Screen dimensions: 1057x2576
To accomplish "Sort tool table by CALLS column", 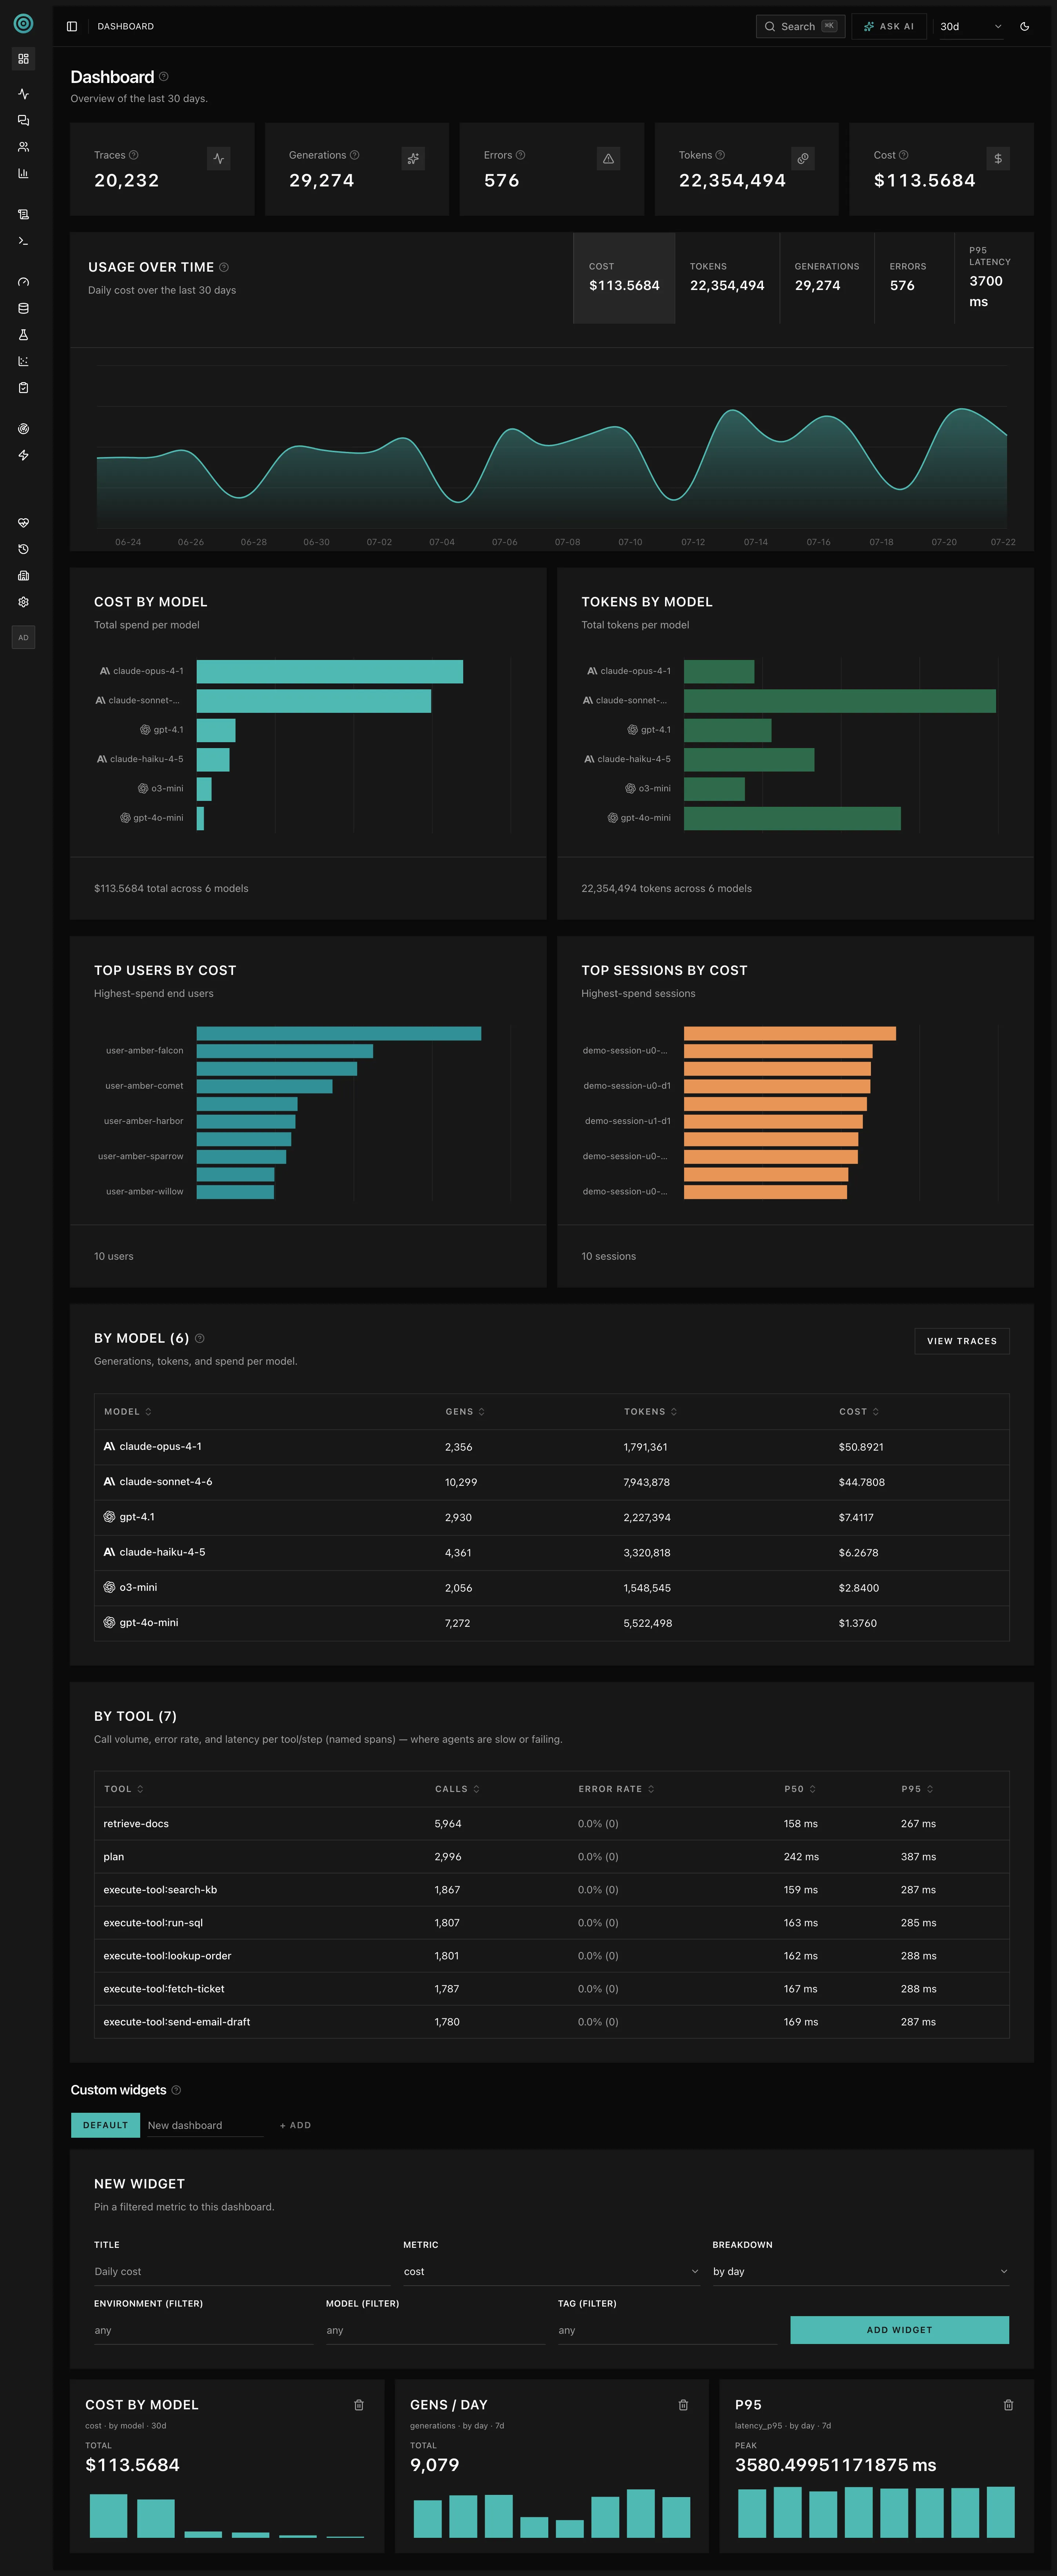I will (x=457, y=1789).
